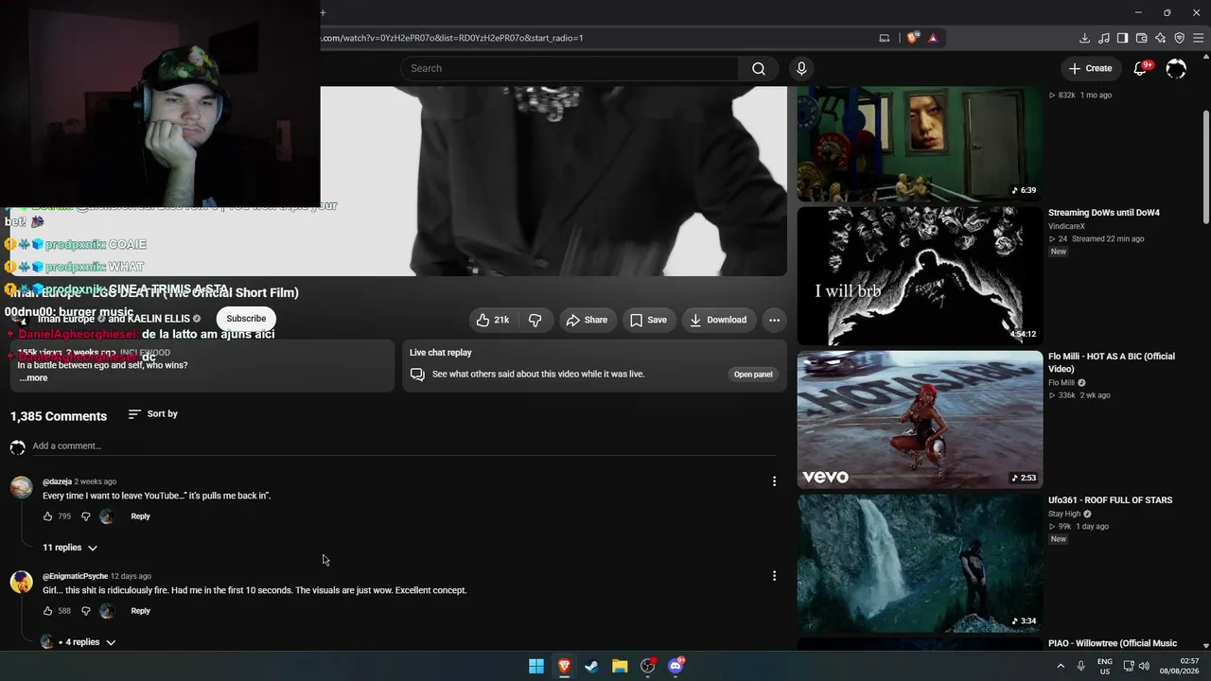This screenshot has width=1211, height=681.
Task: Open more actions menu beside Download
Action: [774, 320]
